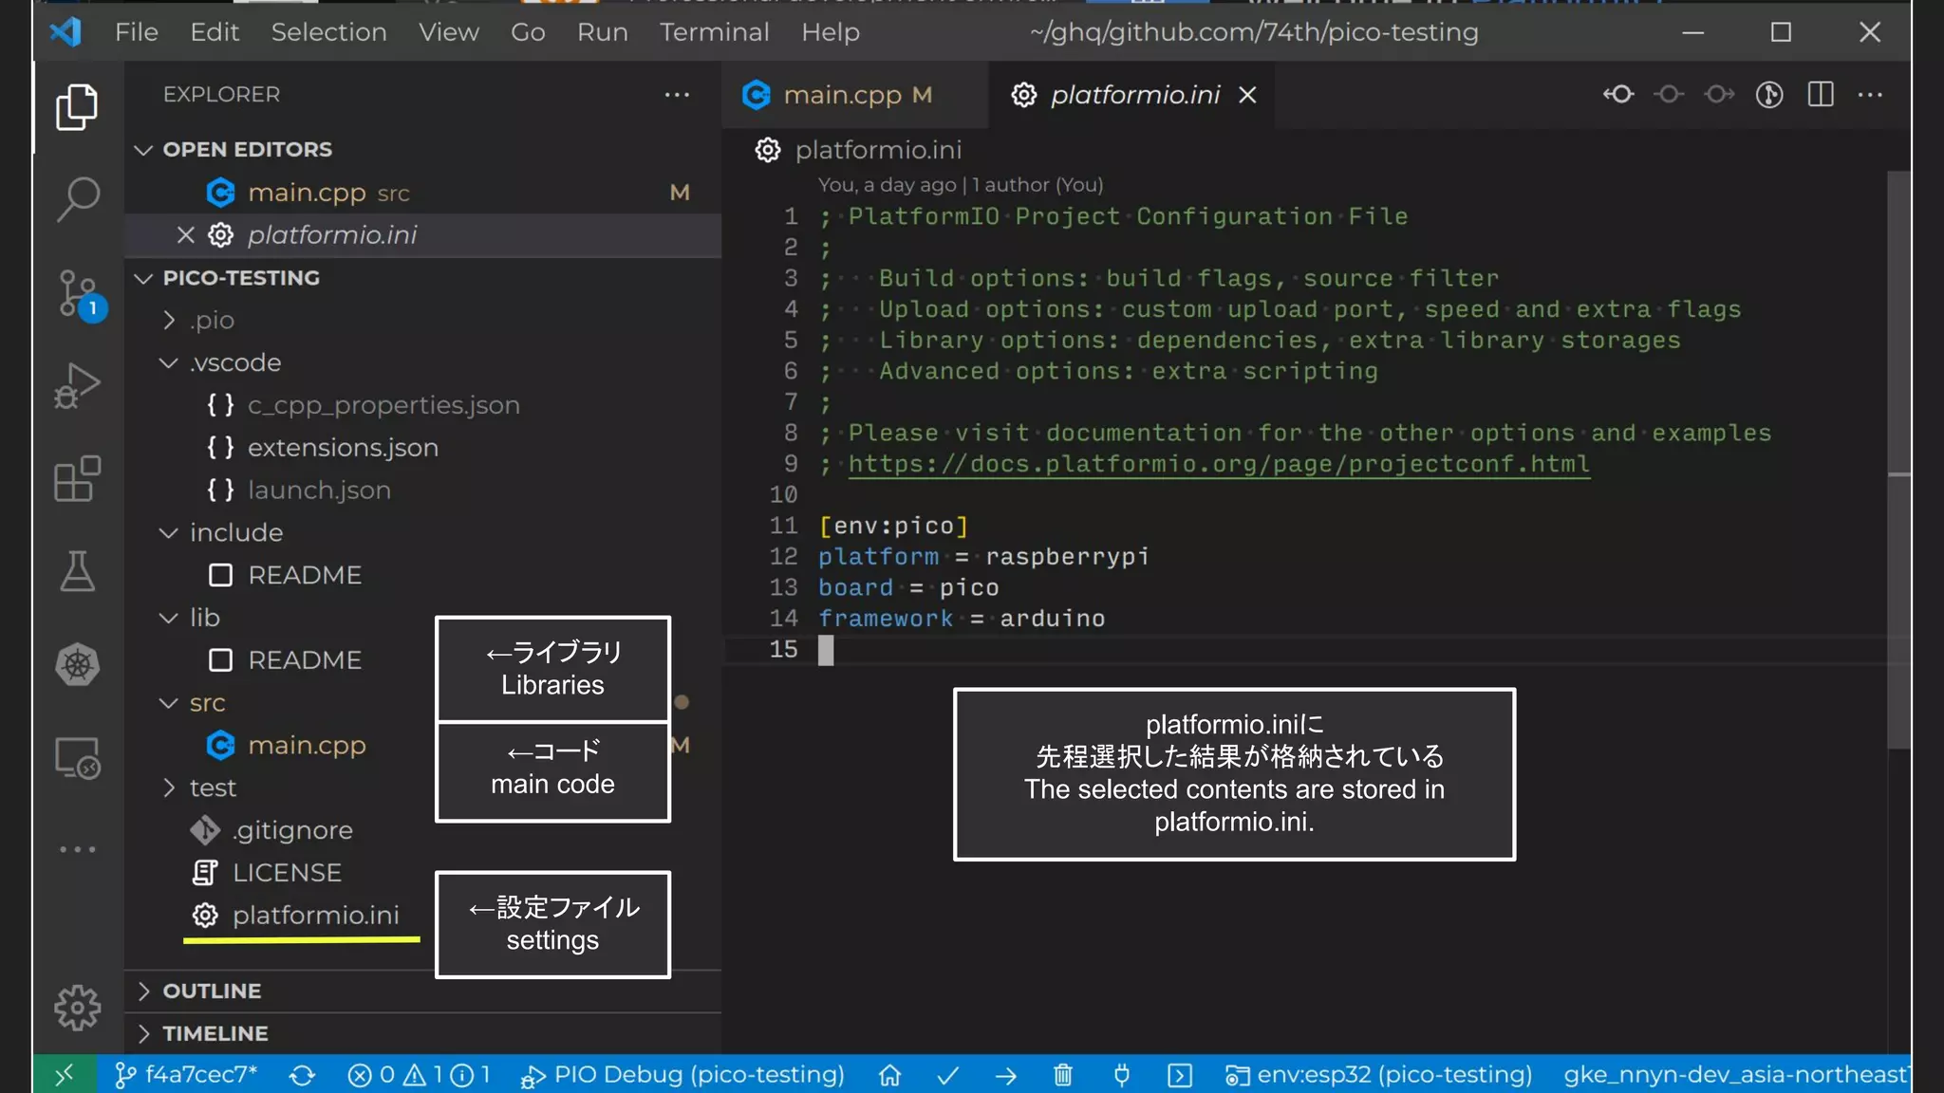Open the Explorer view in activity bar
Screen dimensions: 1944x1093
click(77, 106)
